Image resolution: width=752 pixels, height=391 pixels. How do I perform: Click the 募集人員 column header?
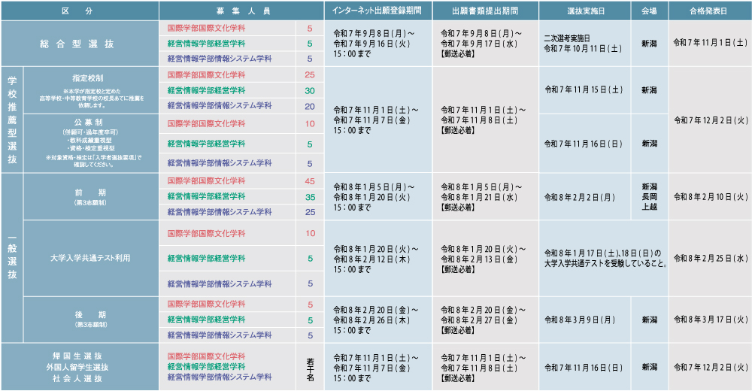click(x=241, y=11)
